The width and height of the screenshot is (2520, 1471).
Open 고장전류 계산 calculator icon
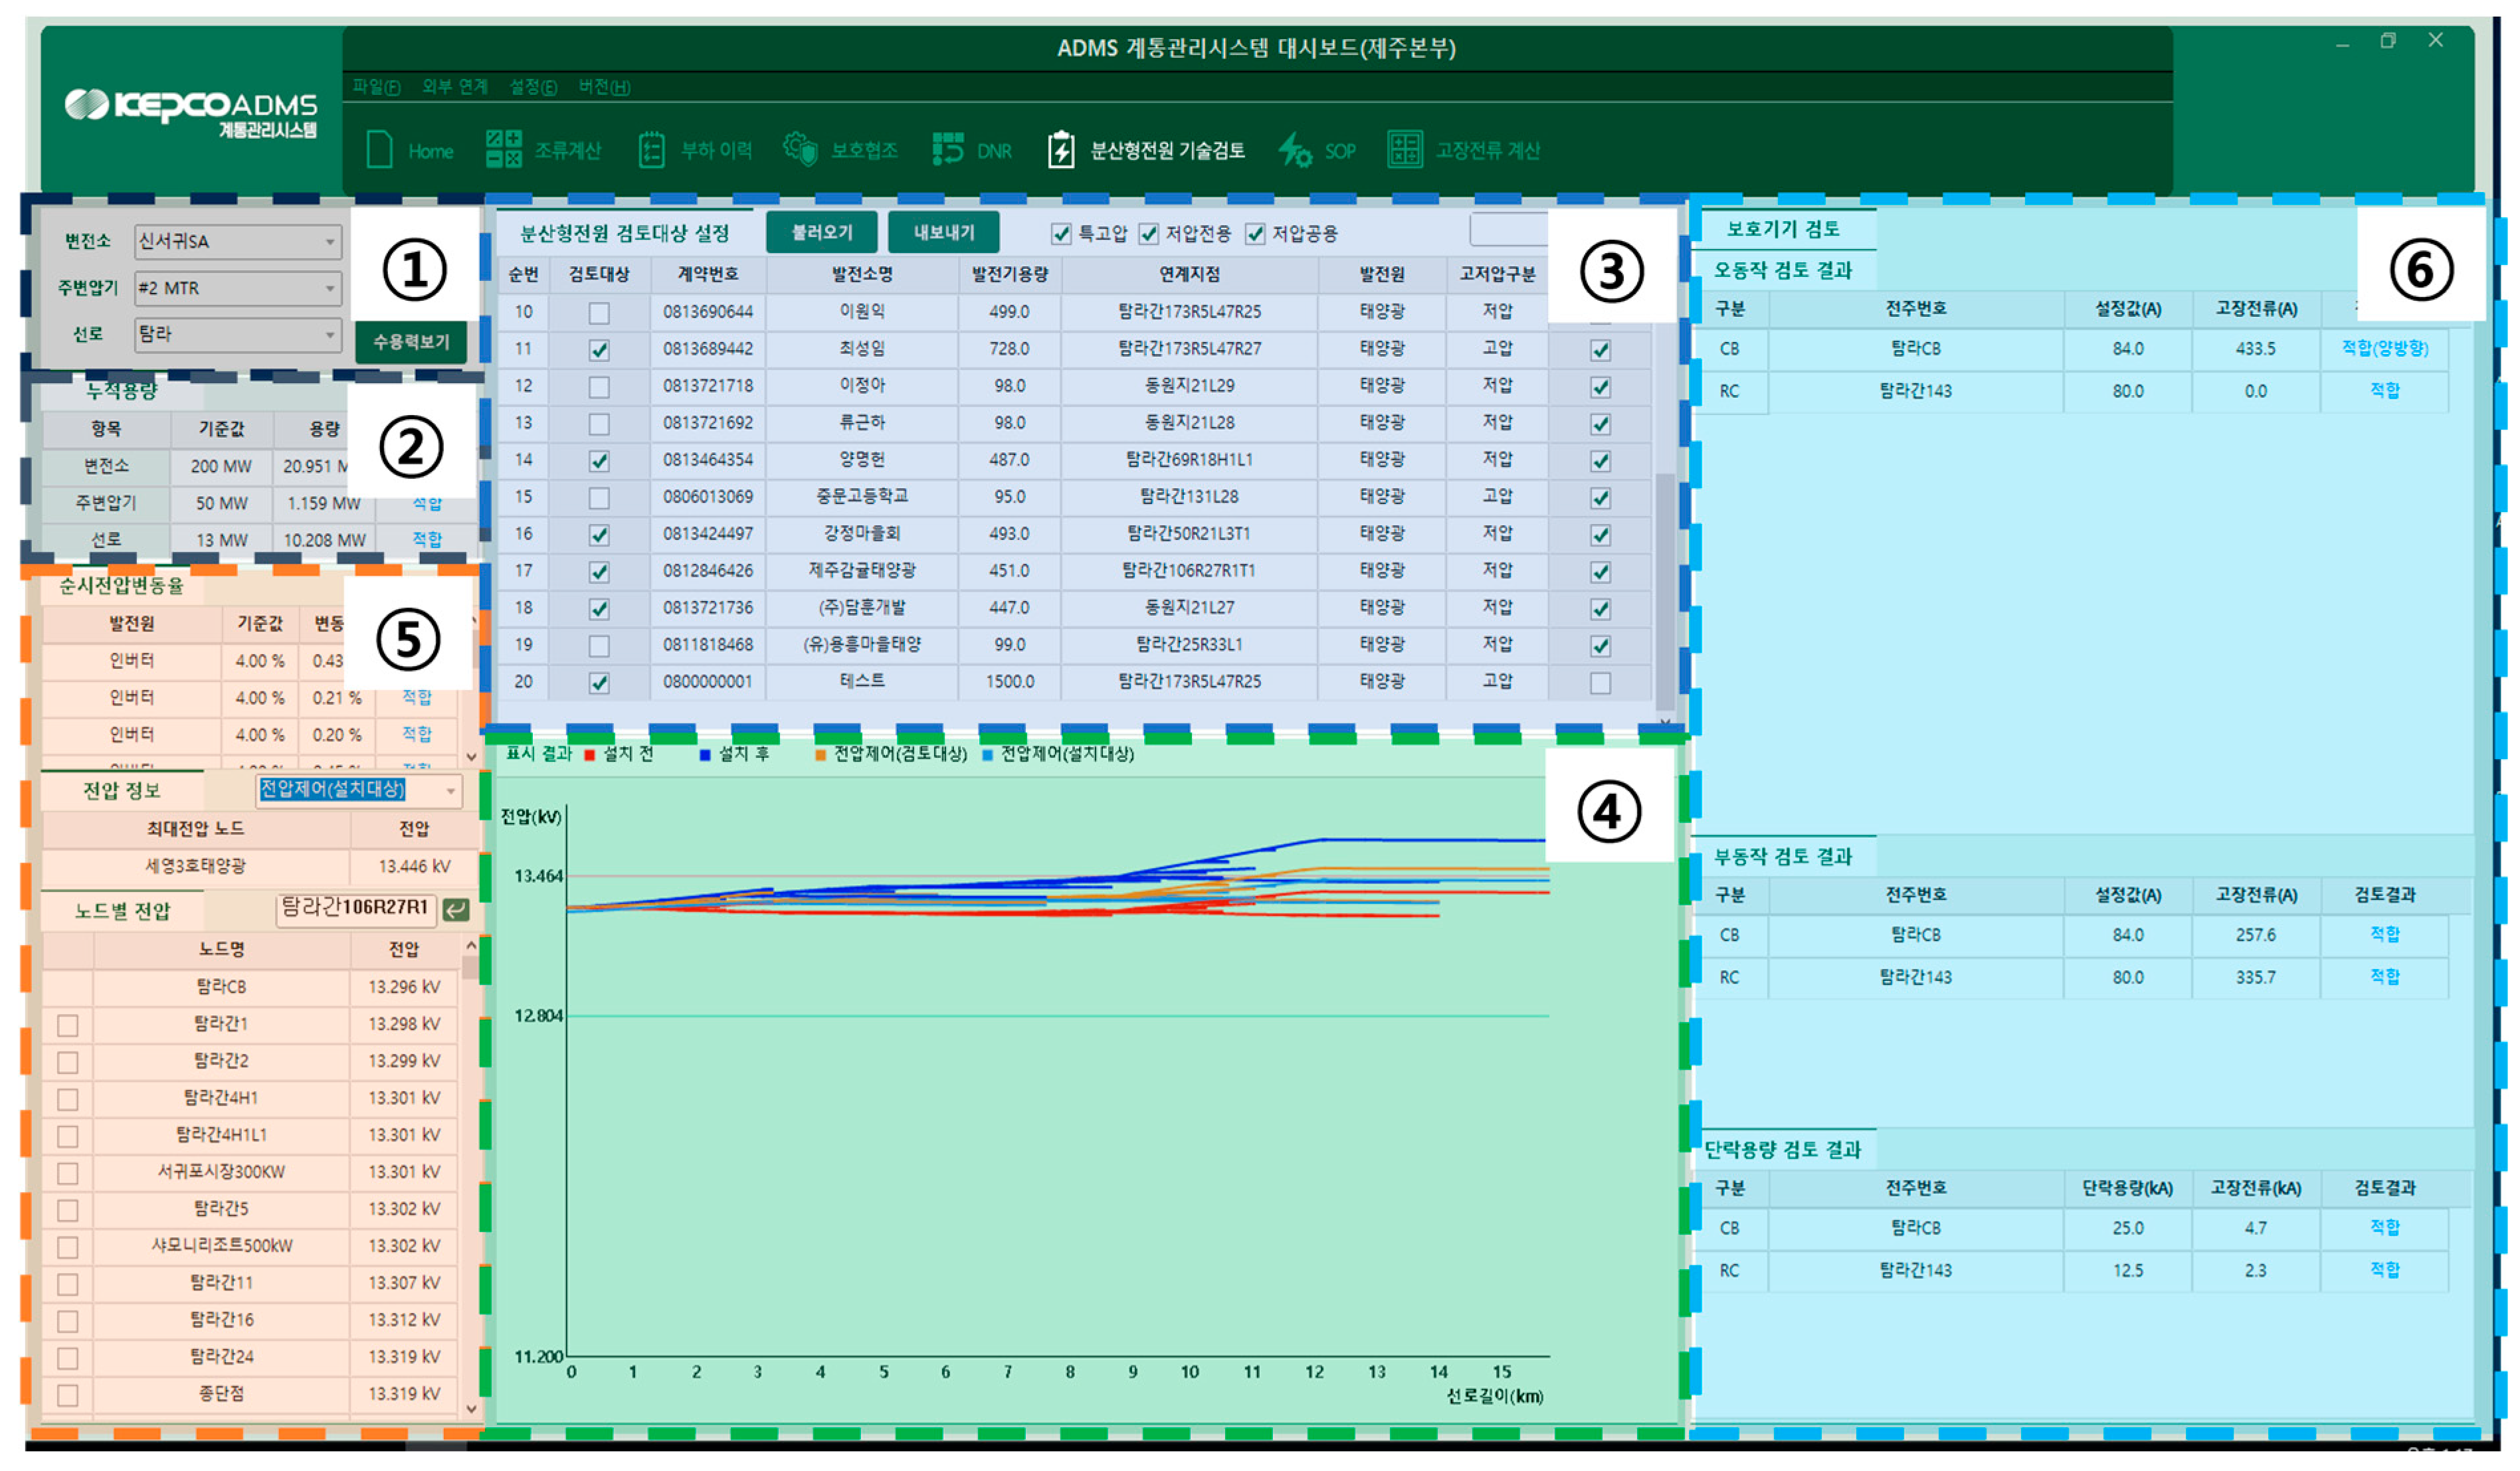point(1404,150)
